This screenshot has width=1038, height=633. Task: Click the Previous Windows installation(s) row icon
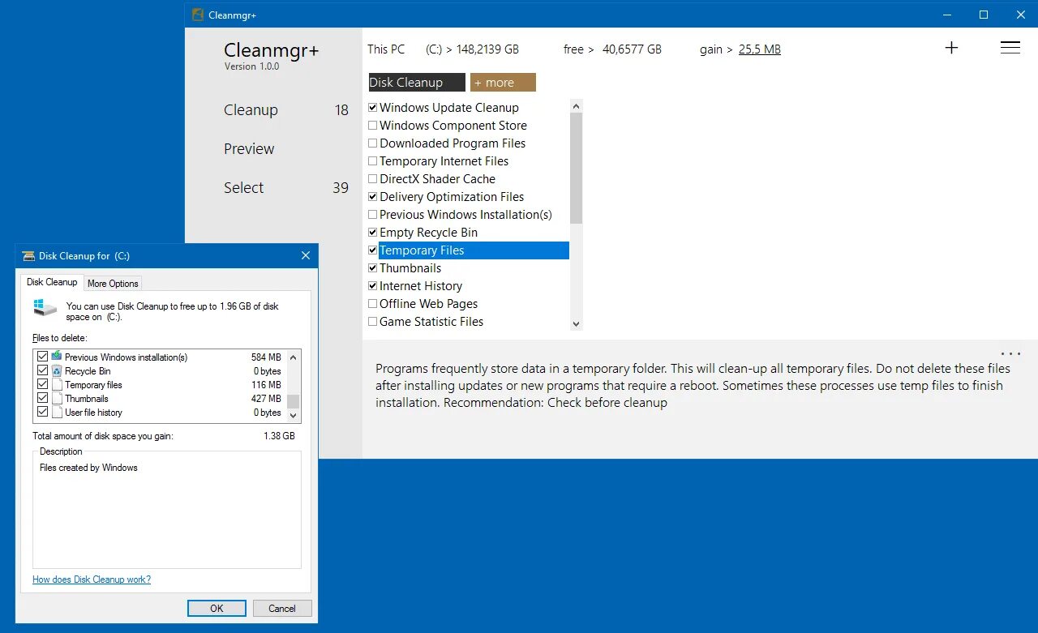coord(57,357)
